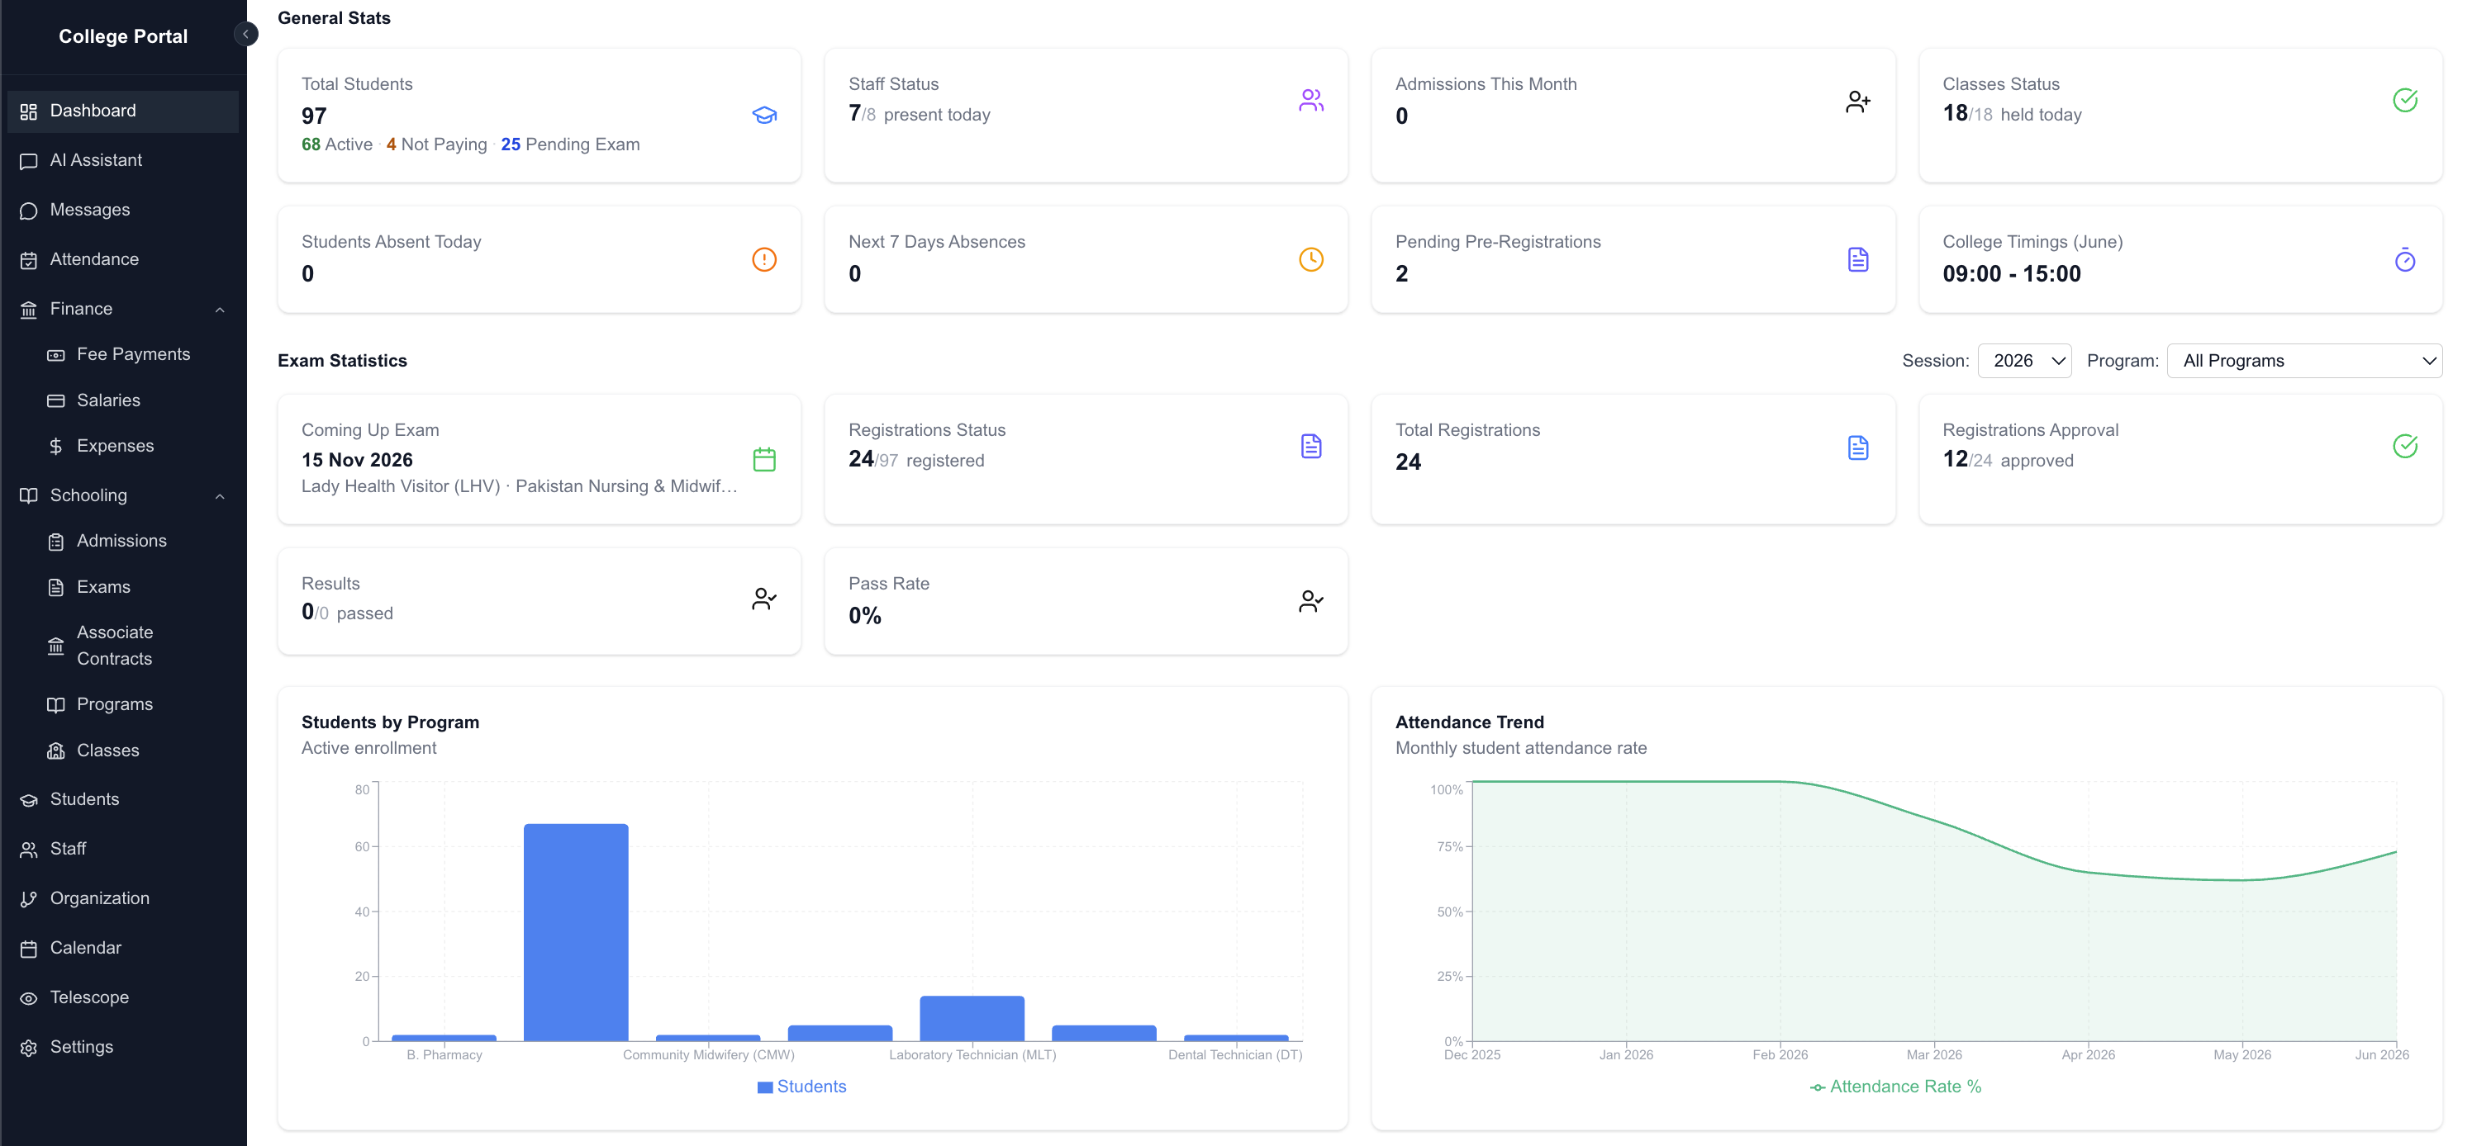Click '68 Active' text

pyautogui.click(x=337, y=144)
